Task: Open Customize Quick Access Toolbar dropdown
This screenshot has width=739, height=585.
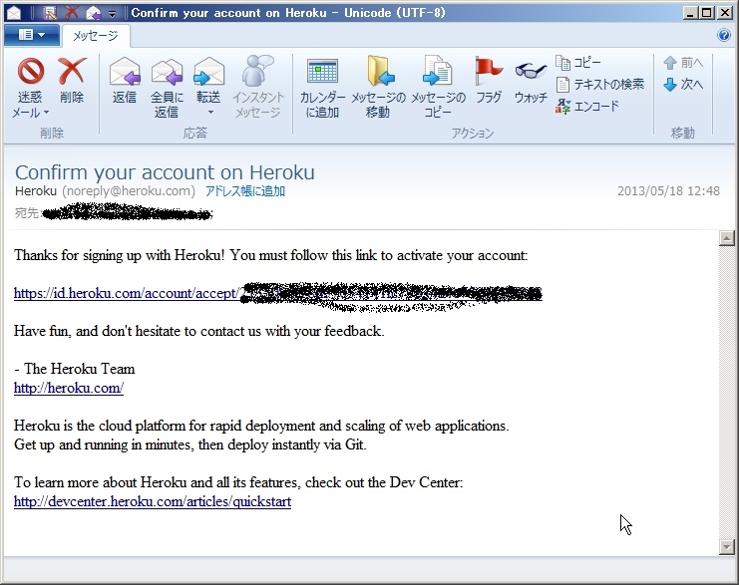Action: point(112,14)
